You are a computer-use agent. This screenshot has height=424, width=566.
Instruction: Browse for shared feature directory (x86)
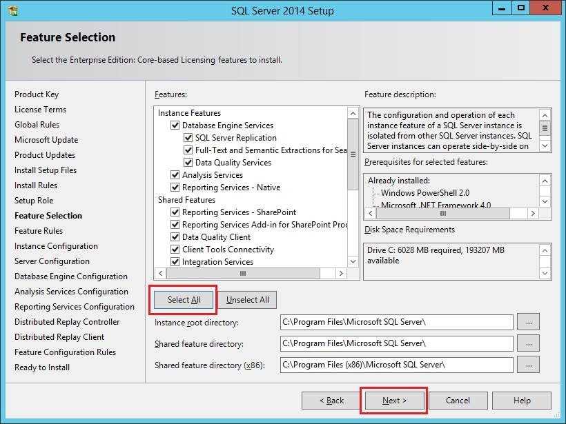529,365
